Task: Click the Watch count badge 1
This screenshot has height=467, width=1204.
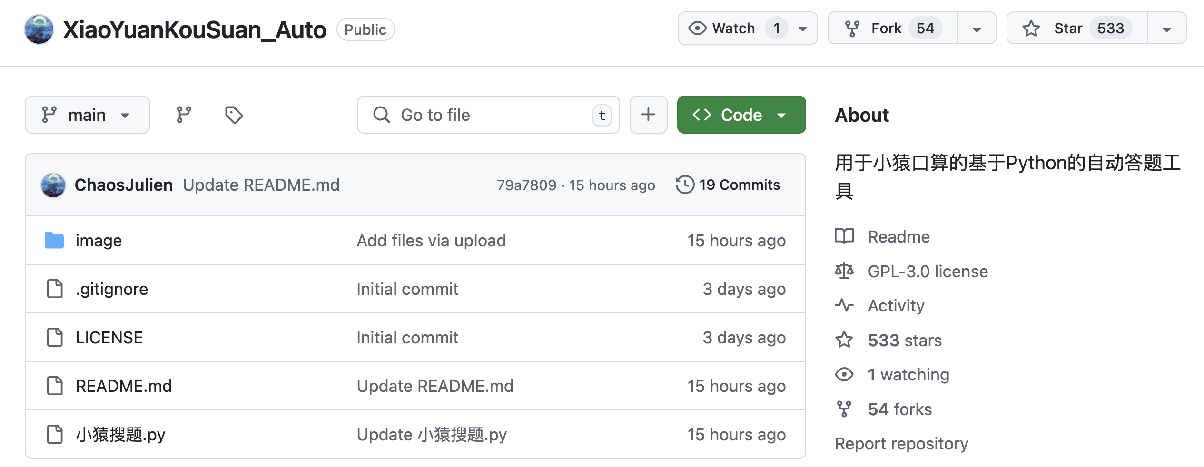Action: point(776,29)
